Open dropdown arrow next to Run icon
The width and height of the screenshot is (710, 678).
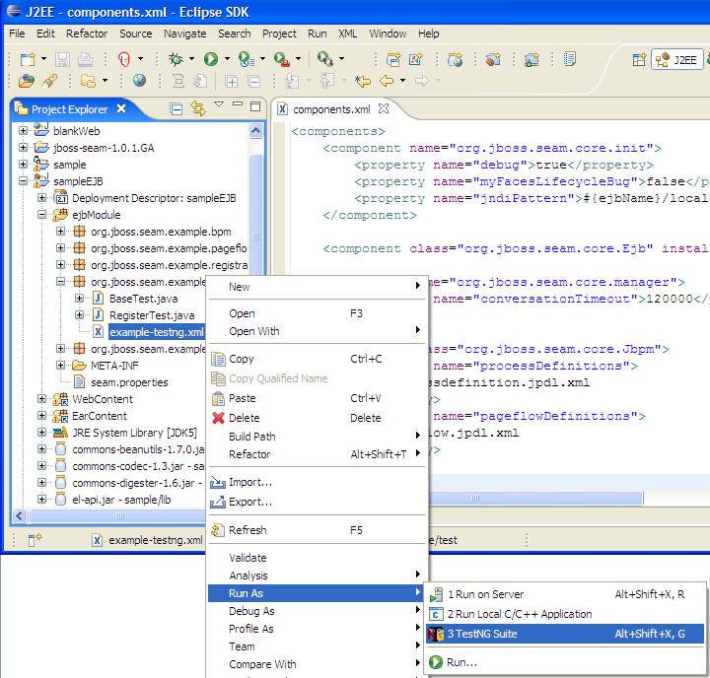[227, 59]
